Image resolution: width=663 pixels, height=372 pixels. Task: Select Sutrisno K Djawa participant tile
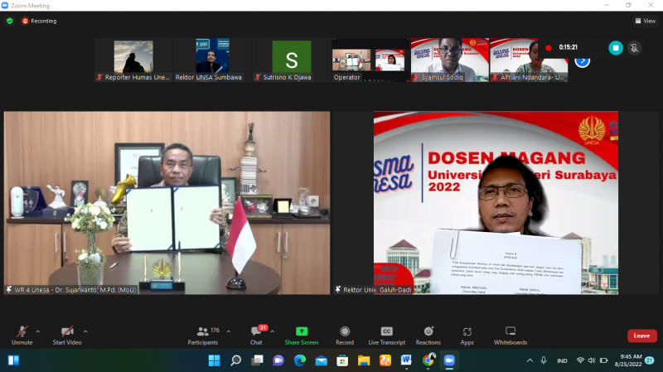click(x=292, y=60)
